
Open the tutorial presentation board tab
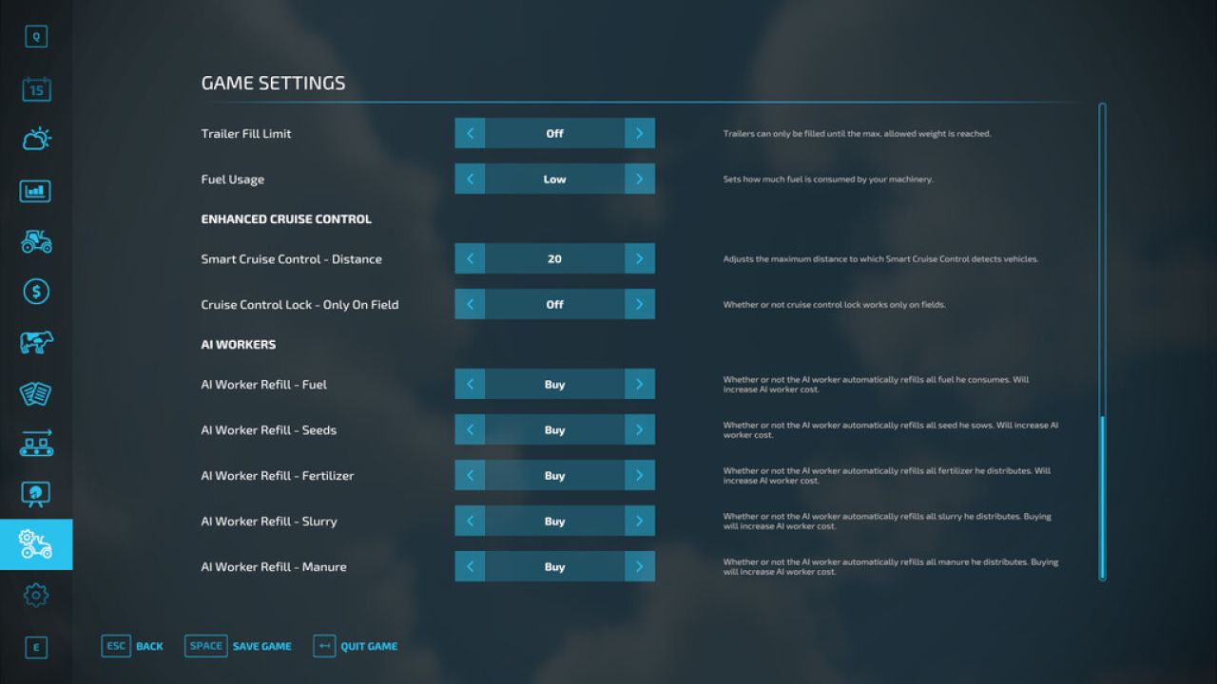pos(36,494)
